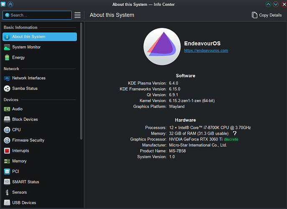Screen dimensions: 287x209
Task: Click the Firmware Security icon
Action: [x=7, y=140]
